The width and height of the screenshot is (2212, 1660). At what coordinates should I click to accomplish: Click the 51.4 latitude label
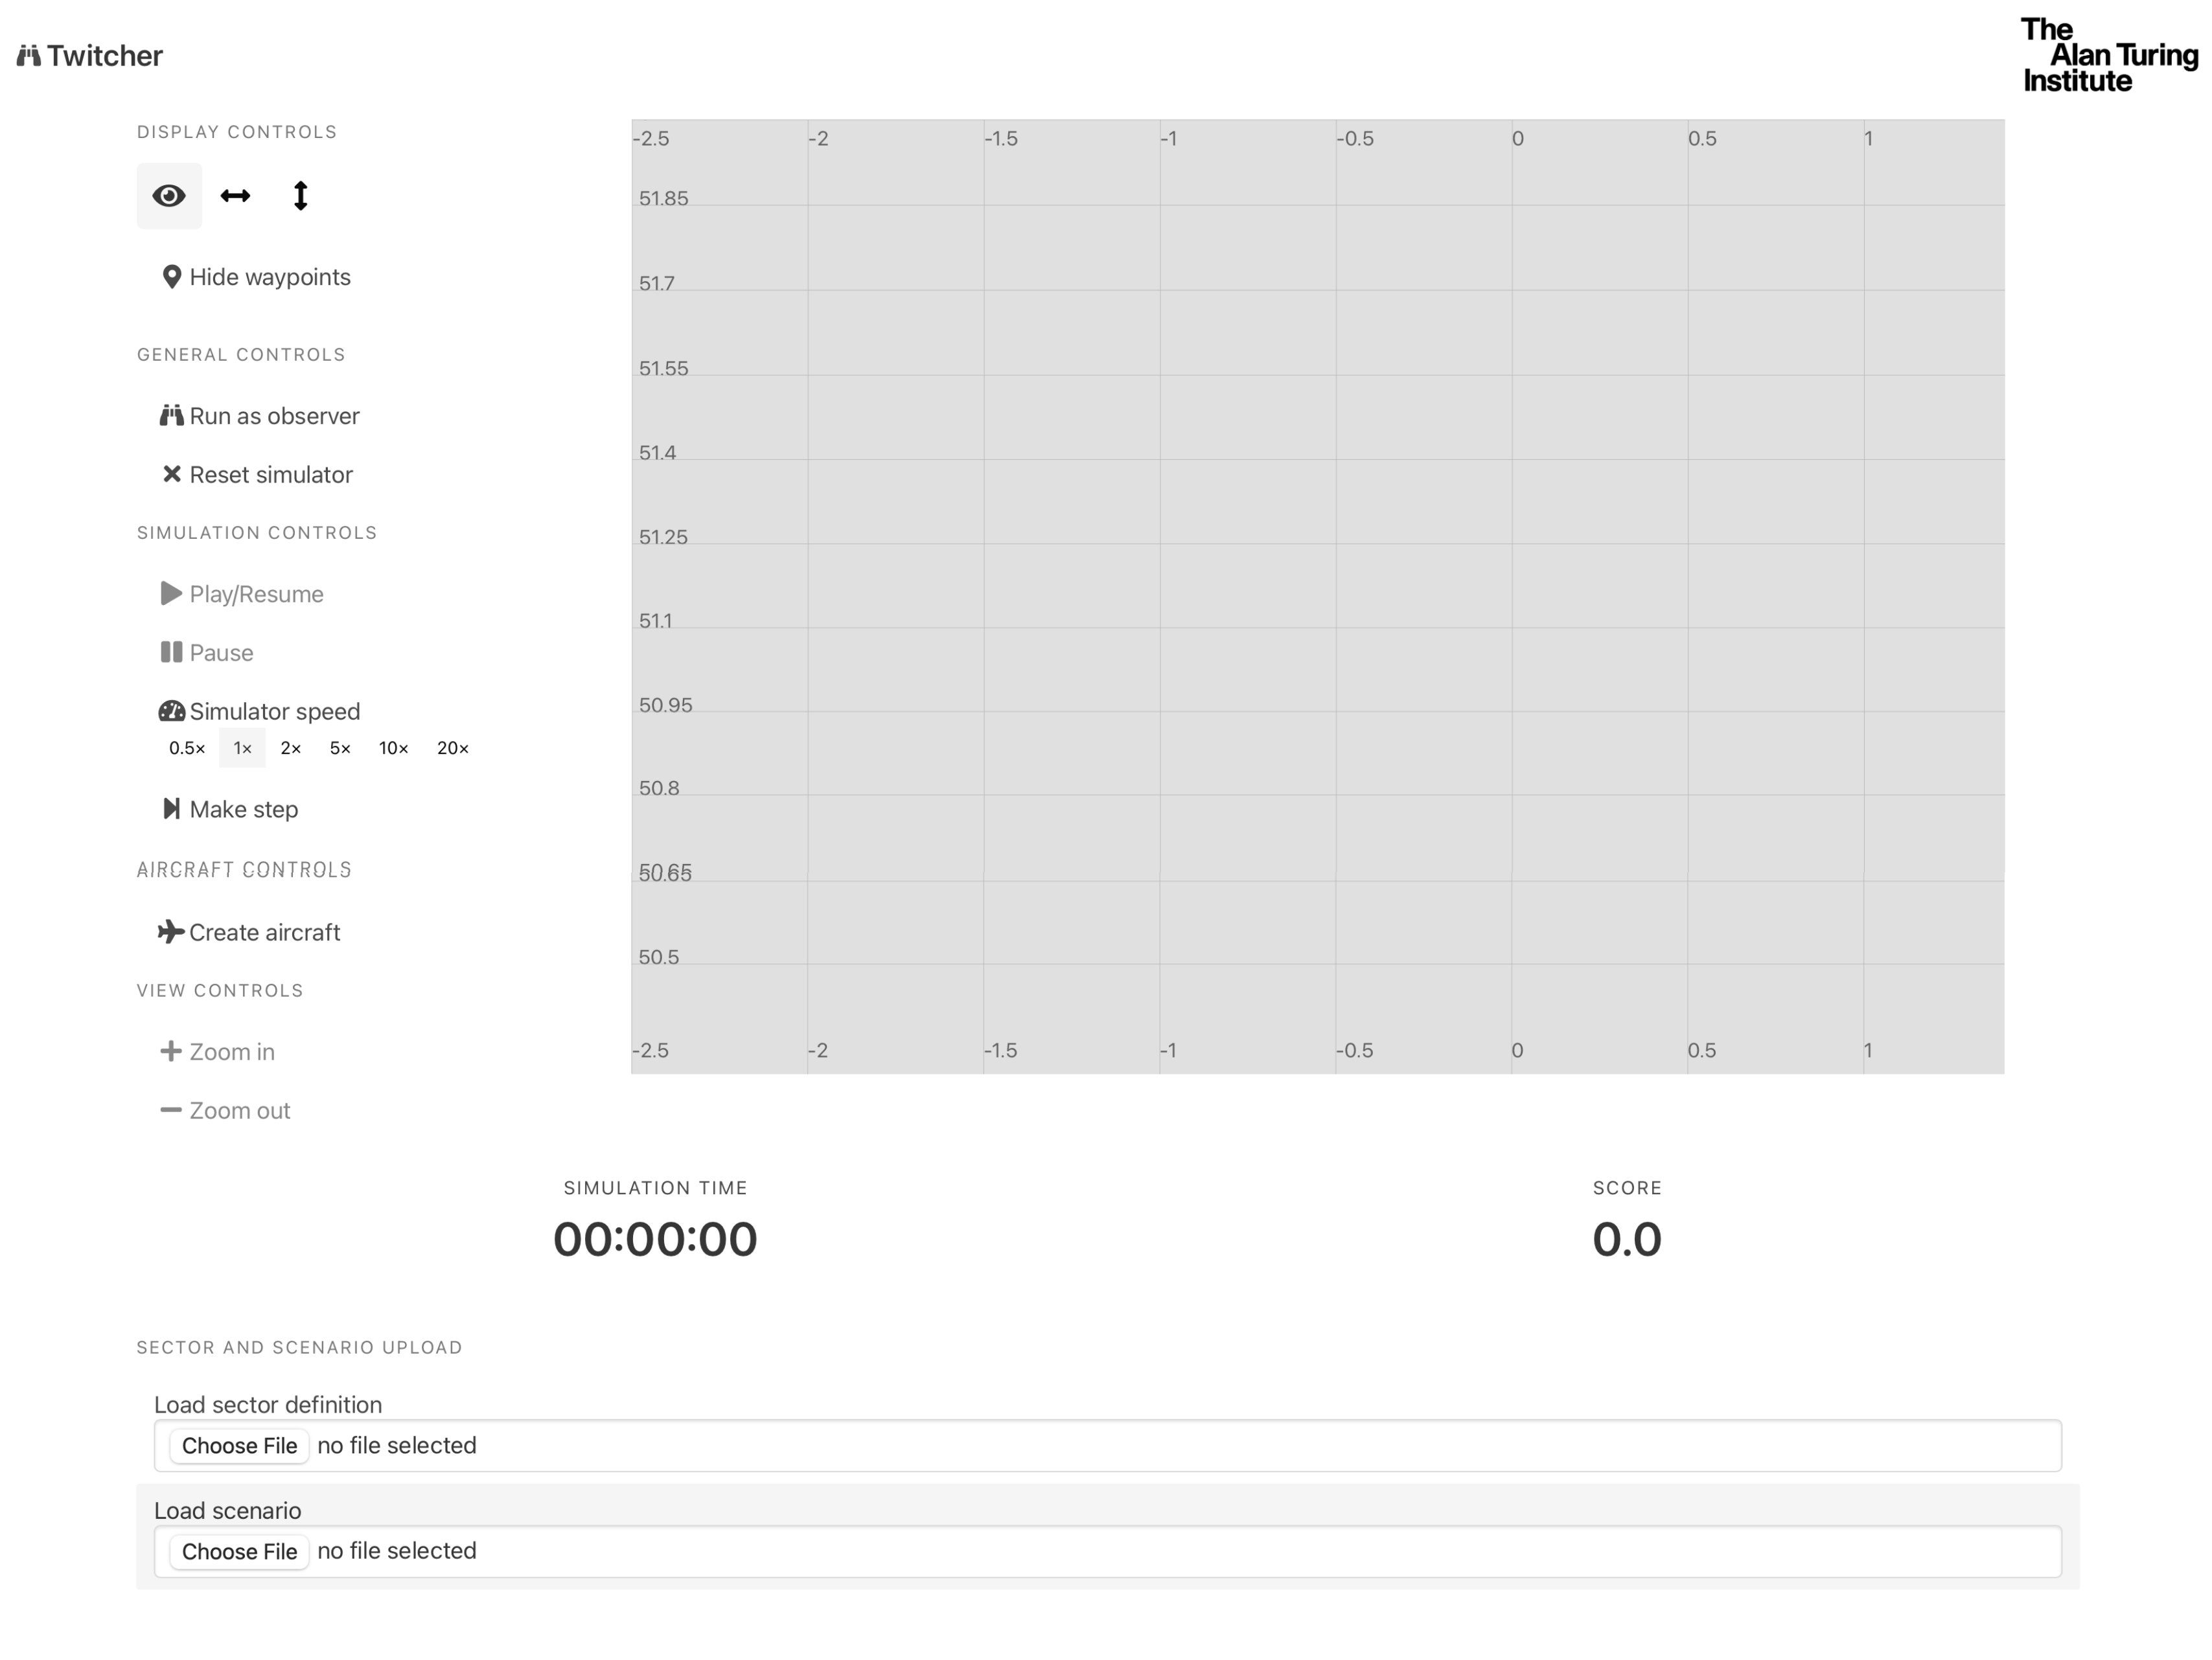pyautogui.click(x=658, y=453)
